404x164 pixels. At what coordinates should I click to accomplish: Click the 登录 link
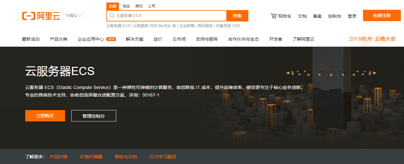352,16
